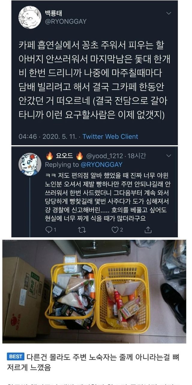Click the @yood_1212 username handle
192x385 pixels.
[x=105, y=156]
